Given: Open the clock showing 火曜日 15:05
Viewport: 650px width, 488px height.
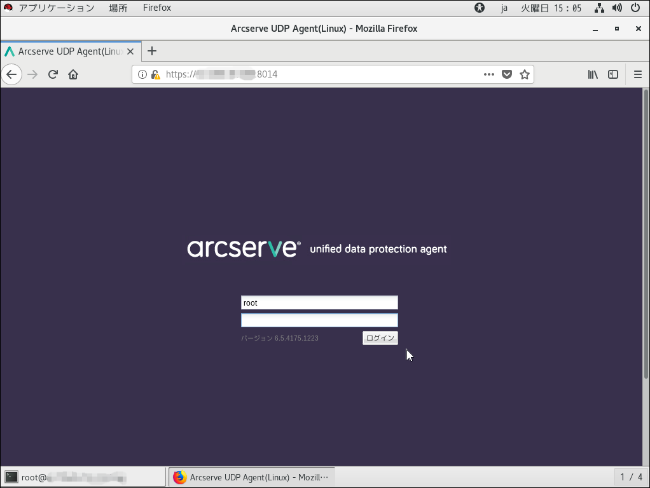Looking at the screenshot, I should pos(551,8).
